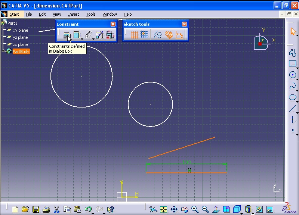Image resolution: width=299 pixels, height=215 pixels.
Task: Click the Isometric View cube icon
Action: tap(237, 209)
